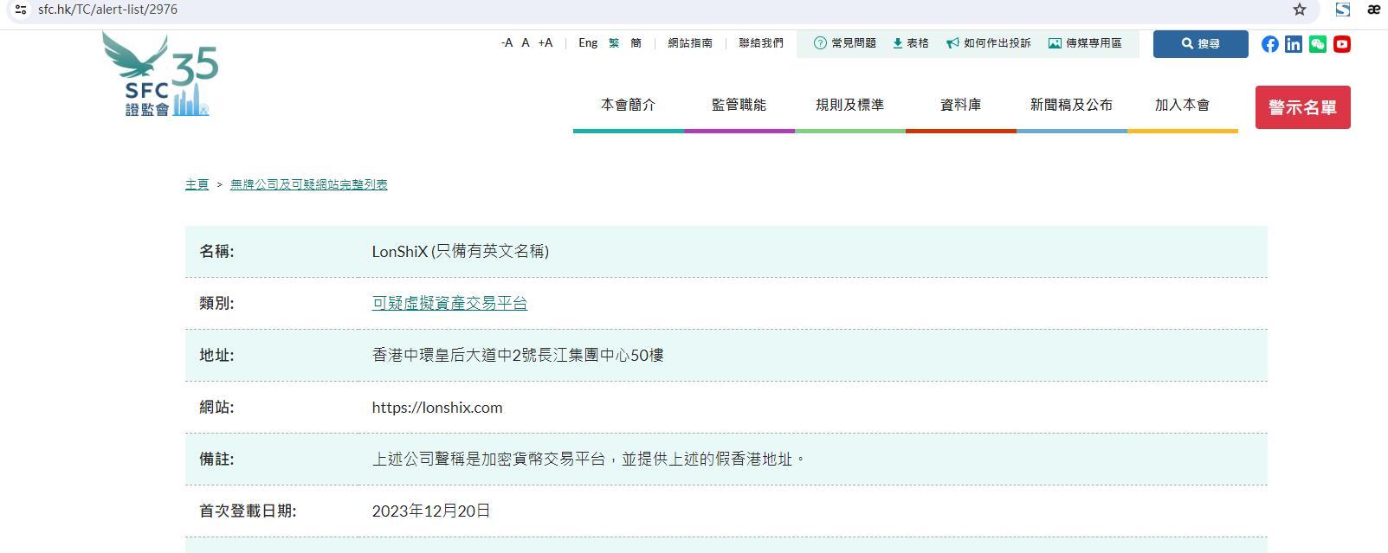Open the SFC LinkedIn icon
The image size is (1388, 553).
click(x=1294, y=44)
